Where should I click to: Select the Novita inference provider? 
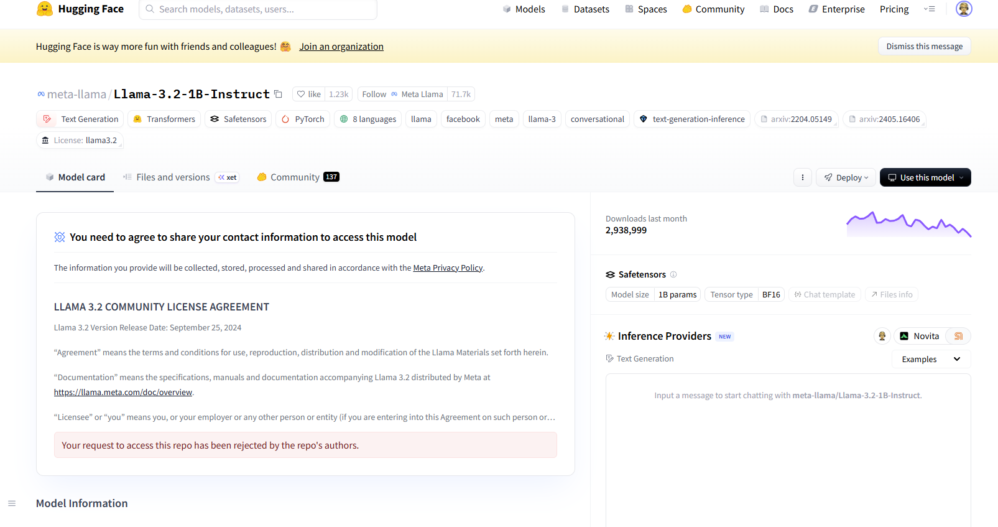pyautogui.click(x=919, y=336)
